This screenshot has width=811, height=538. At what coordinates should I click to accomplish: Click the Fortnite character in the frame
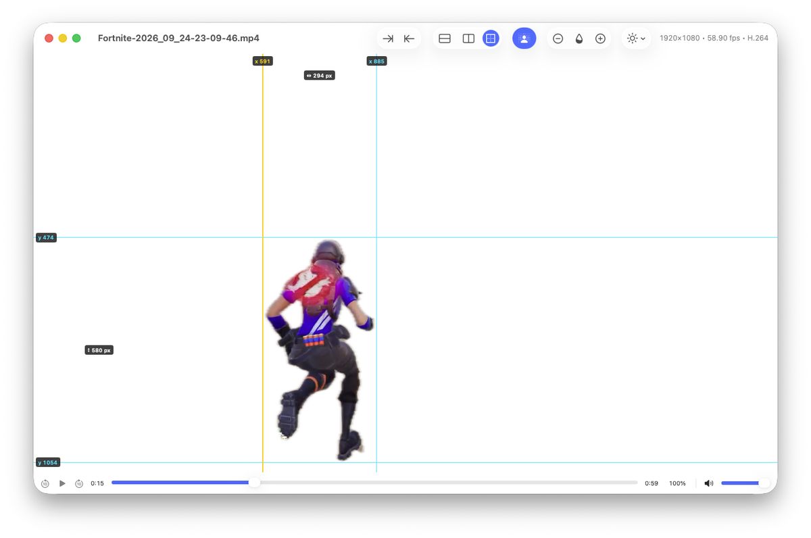pos(319,350)
